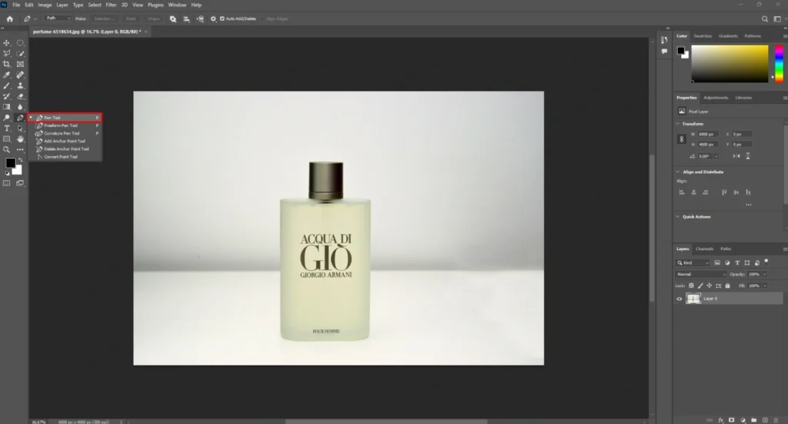Go to the Home screen
This screenshot has height=424, width=788.
point(9,19)
